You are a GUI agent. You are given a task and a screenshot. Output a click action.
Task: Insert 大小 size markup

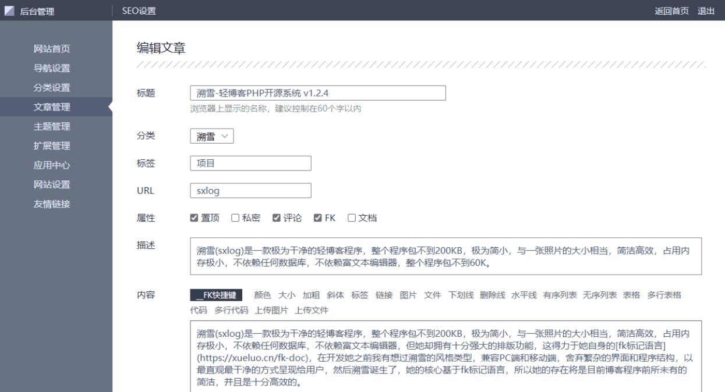coord(287,295)
